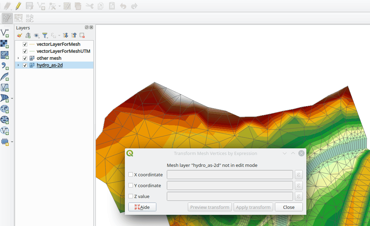Select the vectorLayerForMeshUTM layer
The width and height of the screenshot is (370, 226).
(63, 51)
